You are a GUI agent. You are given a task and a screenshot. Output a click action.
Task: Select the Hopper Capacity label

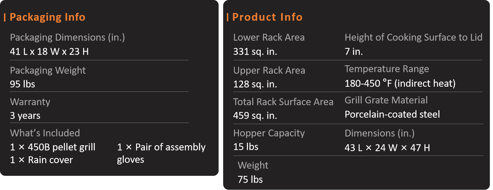(x=269, y=133)
